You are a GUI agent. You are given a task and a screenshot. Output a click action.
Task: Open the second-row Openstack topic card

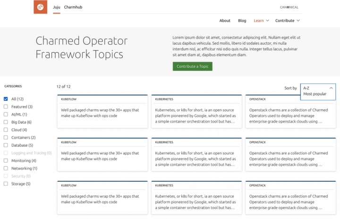click(x=290, y=154)
